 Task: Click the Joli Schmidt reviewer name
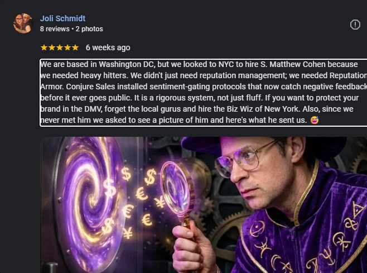(x=62, y=18)
